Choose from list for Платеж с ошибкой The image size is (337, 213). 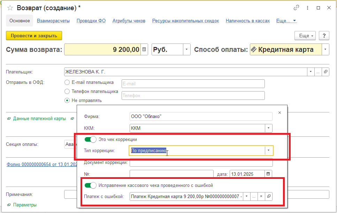(254, 197)
